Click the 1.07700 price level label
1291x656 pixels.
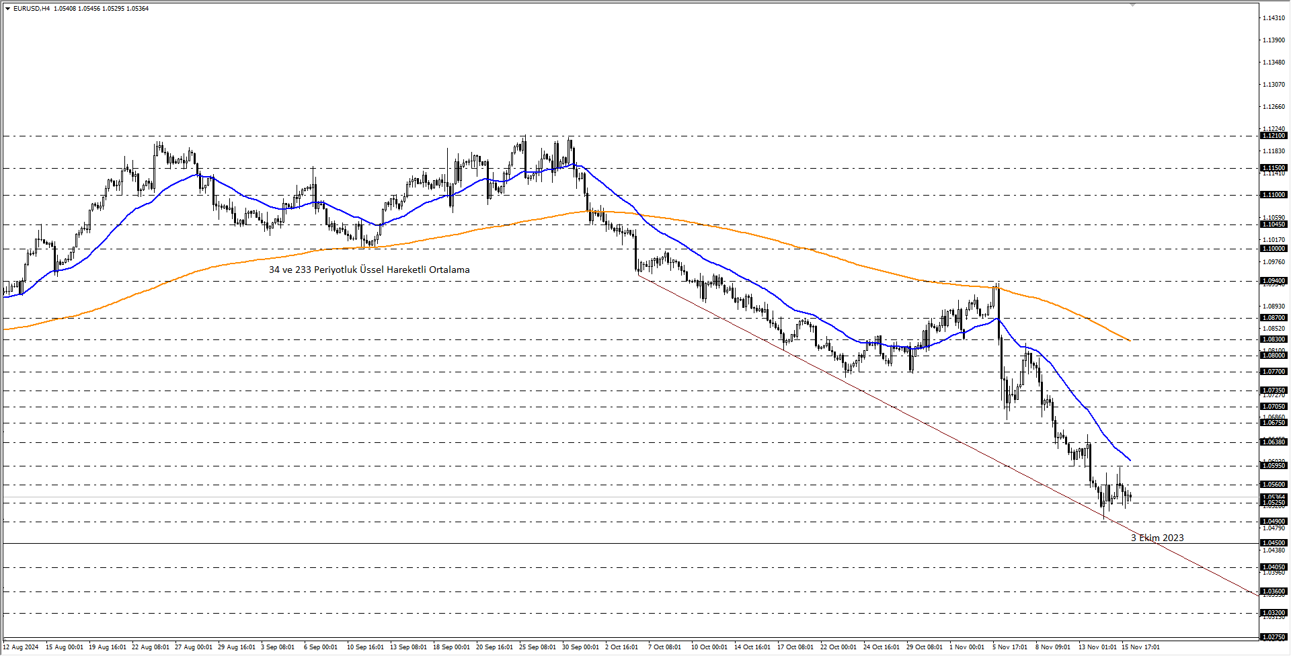tap(1274, 372)
